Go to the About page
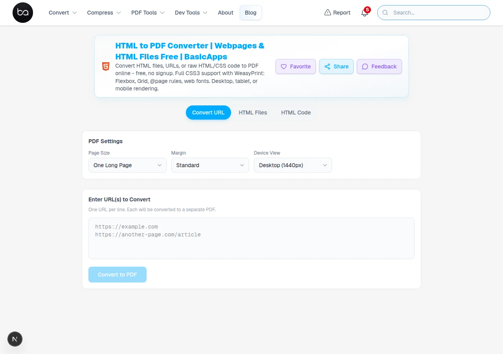 click(x=226, y=13)
